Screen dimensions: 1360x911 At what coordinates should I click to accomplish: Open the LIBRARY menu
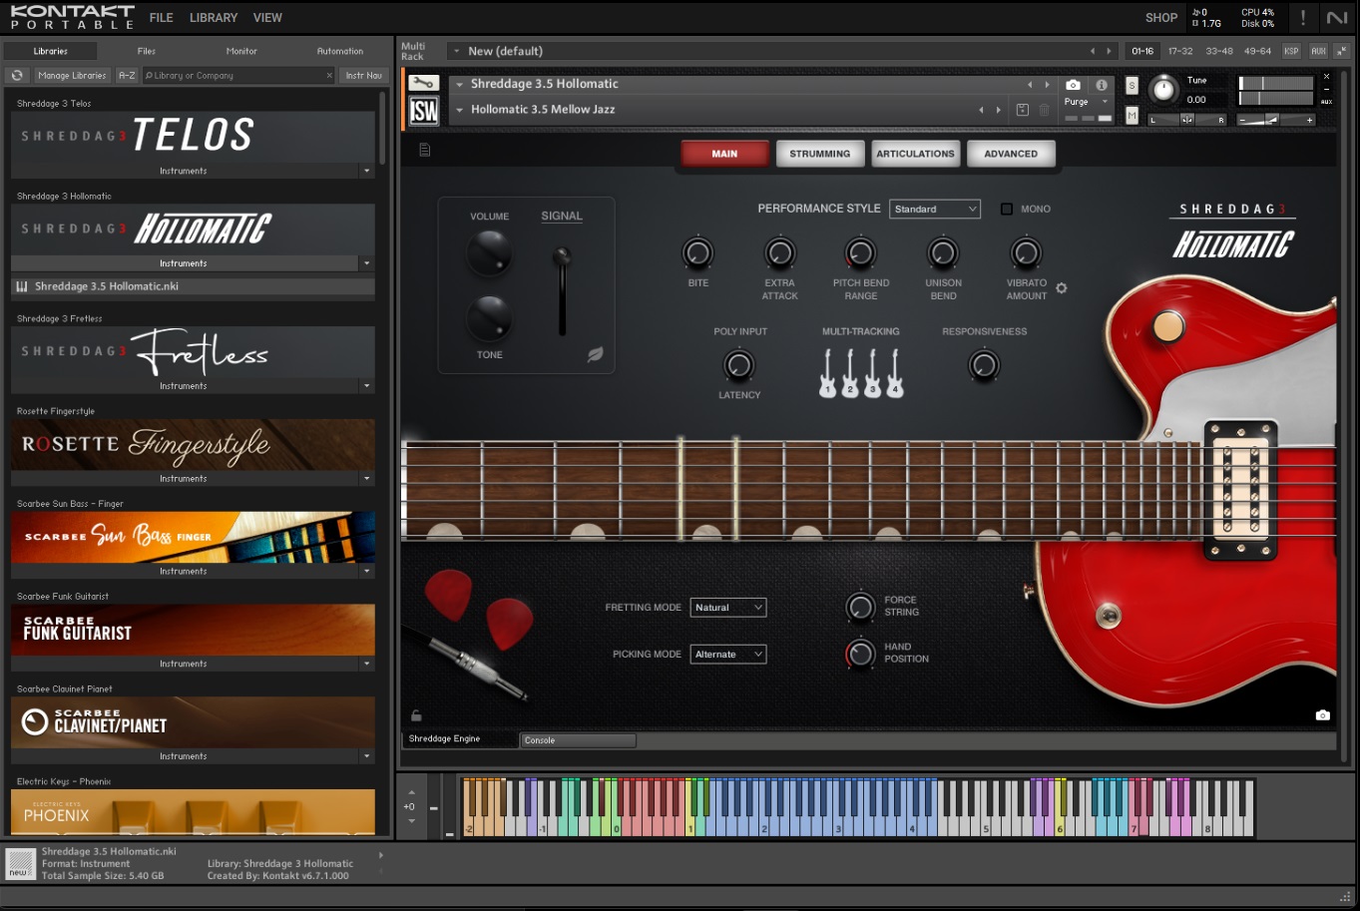pyautogui.click(x=213, y=17)
